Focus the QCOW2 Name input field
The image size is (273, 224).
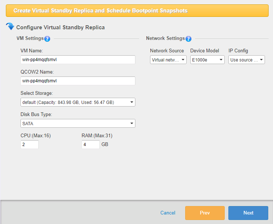coord(78,81)
